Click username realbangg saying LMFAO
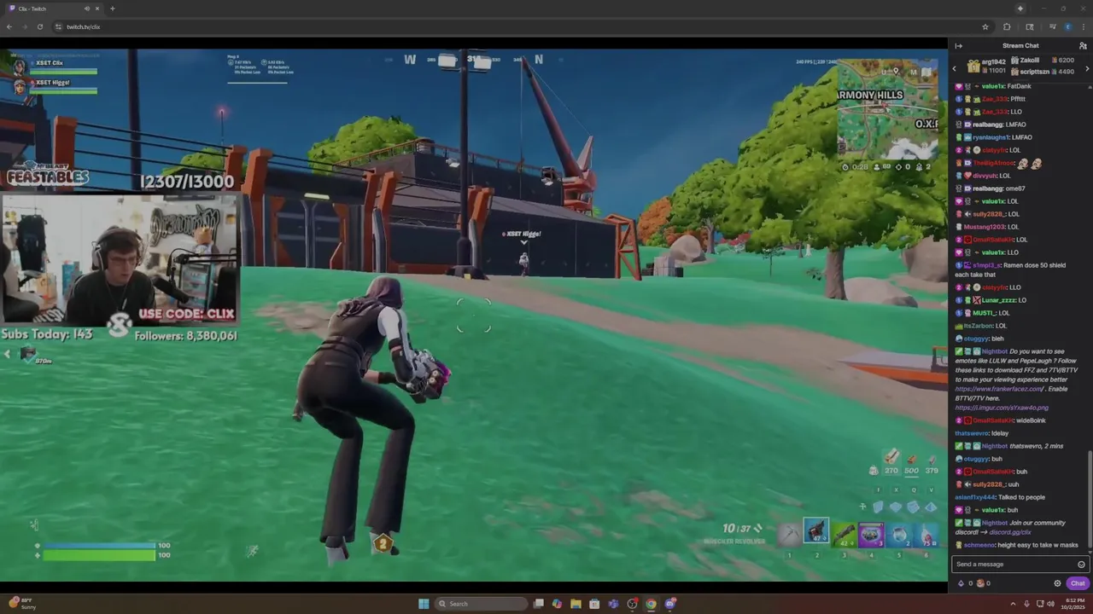Screen dimensions: 1093x614 [989, 125]
